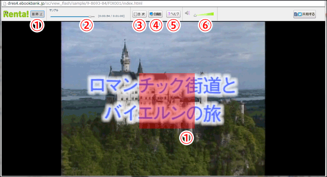Click the page icon beside the URL
327x177 pixels.
coord(5,4)
